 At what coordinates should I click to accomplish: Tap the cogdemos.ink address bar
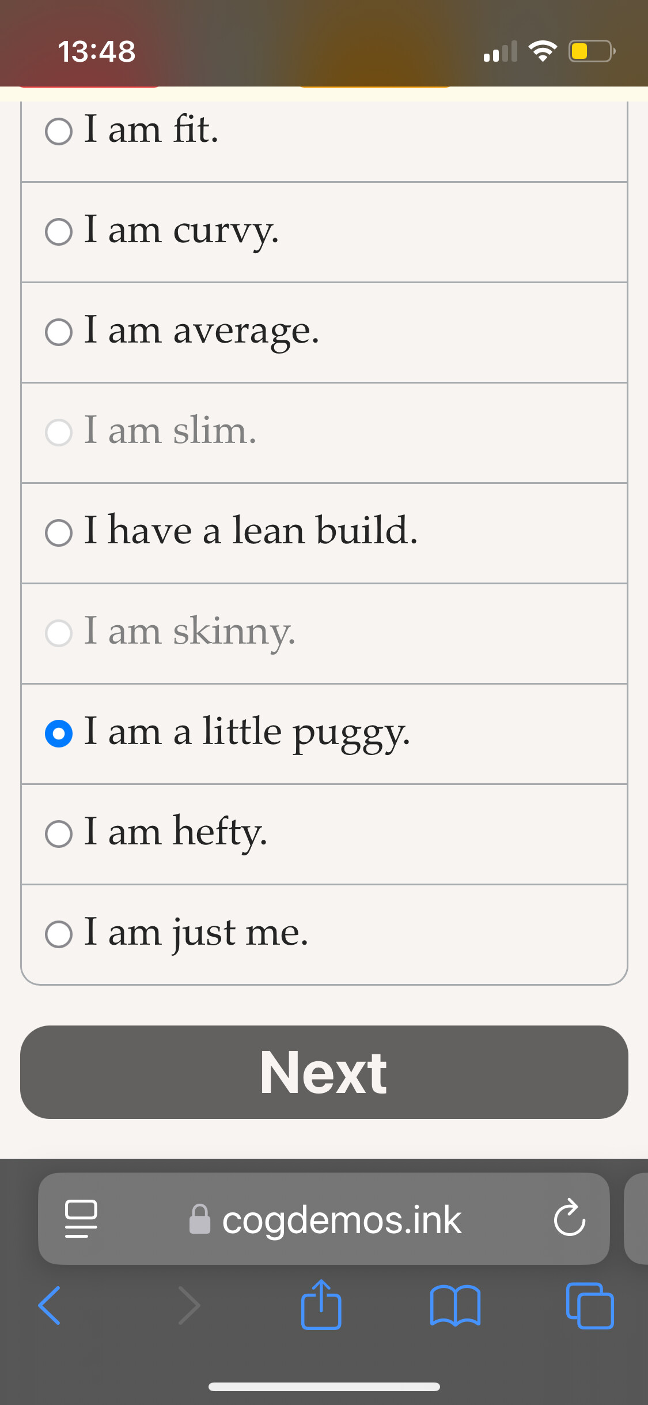tap(324, 1219)
